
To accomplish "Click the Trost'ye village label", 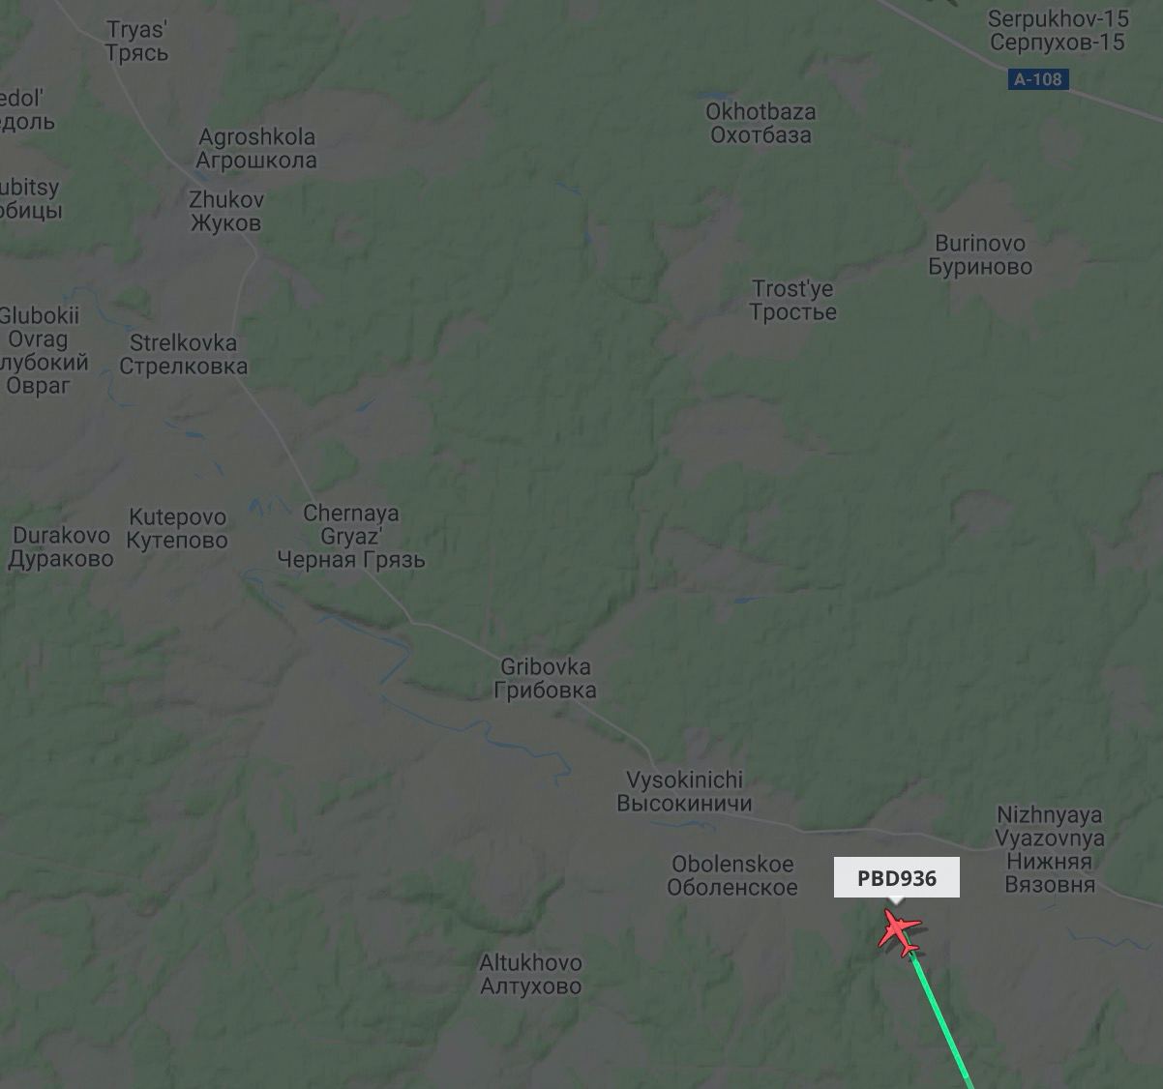I will click(x=792, y=300).
